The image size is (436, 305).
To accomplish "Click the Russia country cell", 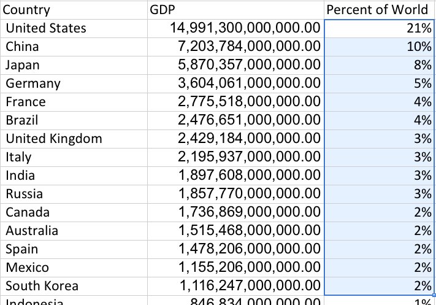I will (74, 194).
